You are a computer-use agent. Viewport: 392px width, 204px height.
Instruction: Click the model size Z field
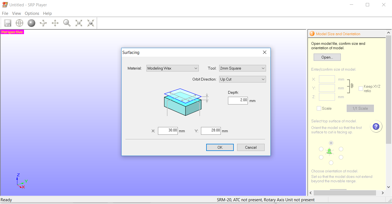click(327, 97)
